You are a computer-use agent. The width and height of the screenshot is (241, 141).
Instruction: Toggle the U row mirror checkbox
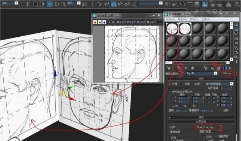[x=209, y=98]
